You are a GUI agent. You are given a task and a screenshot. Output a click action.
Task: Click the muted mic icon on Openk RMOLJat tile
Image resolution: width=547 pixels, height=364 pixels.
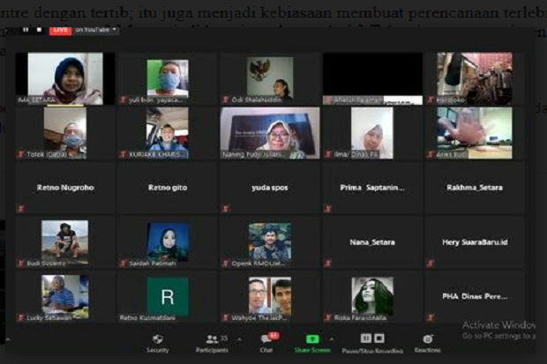(226, 264)
